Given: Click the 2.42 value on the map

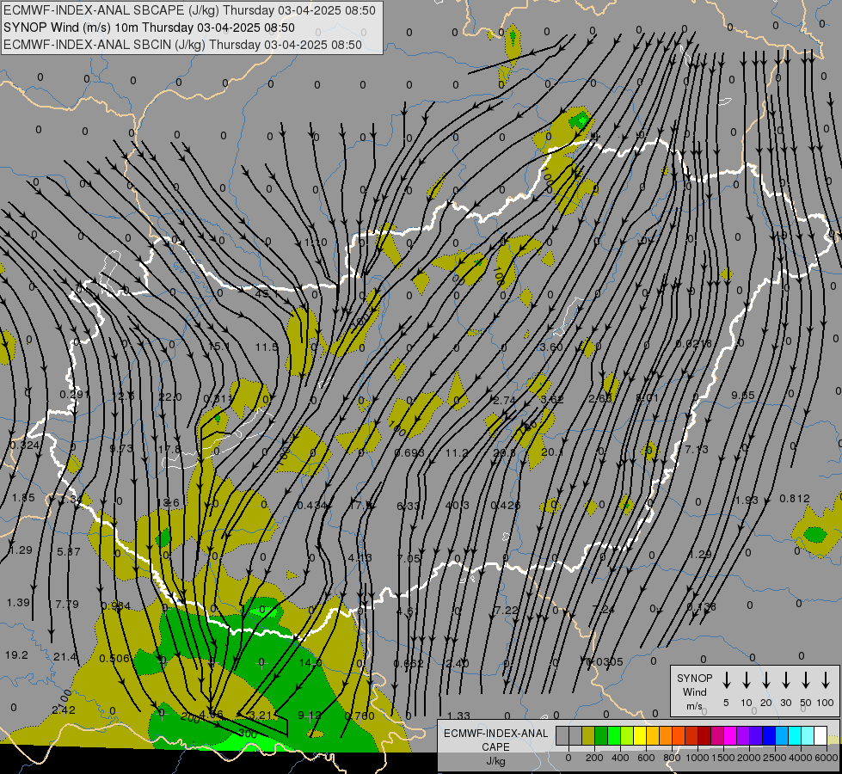Looking at the screenshot, I should pyautogui.click(x=64, y=709).
